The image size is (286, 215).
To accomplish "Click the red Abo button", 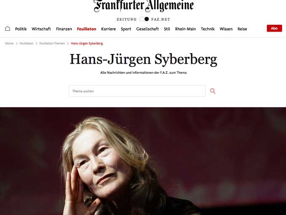I will point(274,28).
